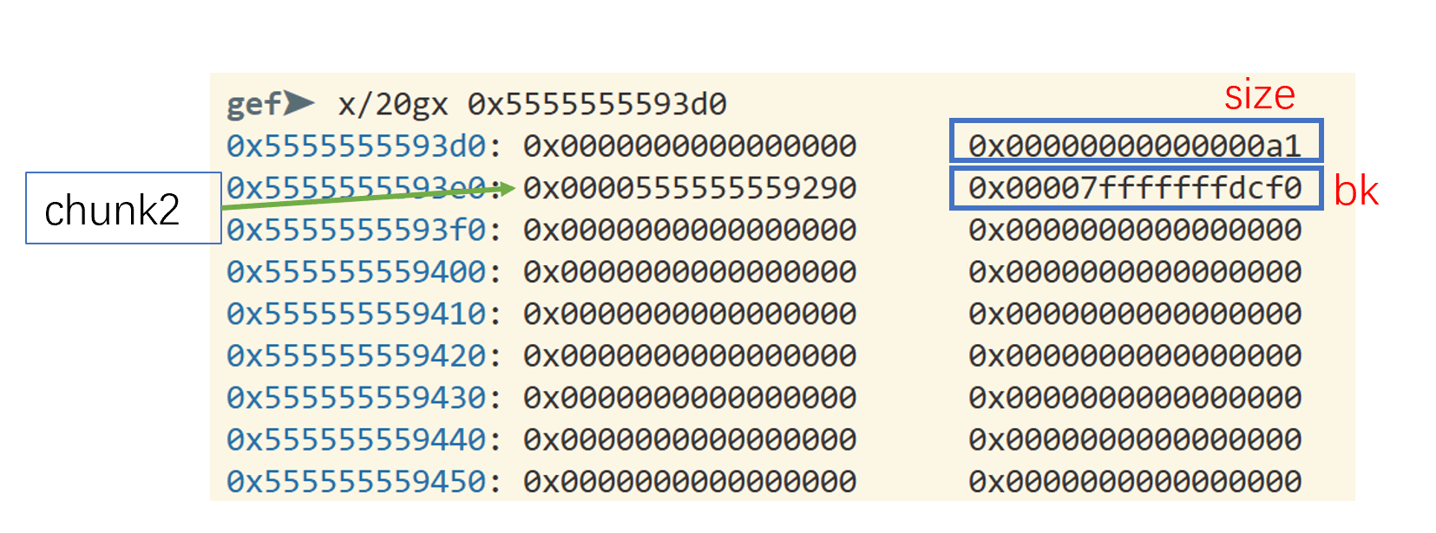Viewport: 1436px width, 533px height.
Task: Click the green arrow head pointer
Action: tap(508, 189)
